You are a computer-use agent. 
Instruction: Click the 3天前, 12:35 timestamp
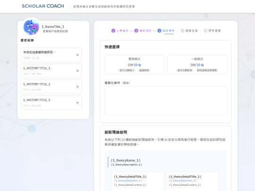[31, 58]
